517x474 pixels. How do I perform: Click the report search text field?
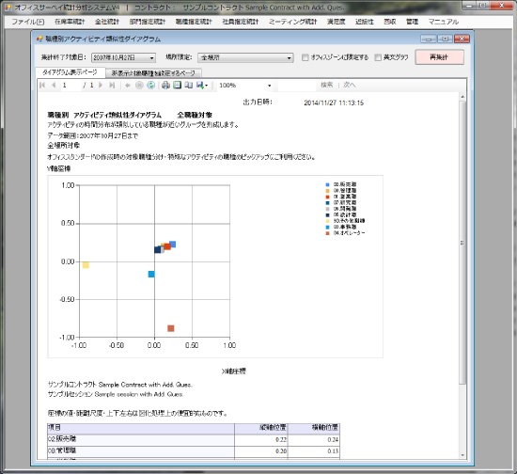tap(297, 86)
